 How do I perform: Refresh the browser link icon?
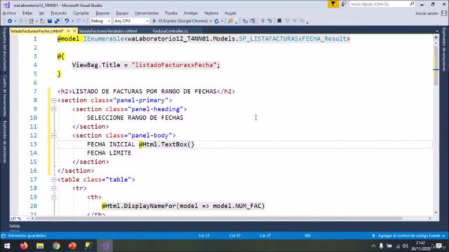(217, 21)
